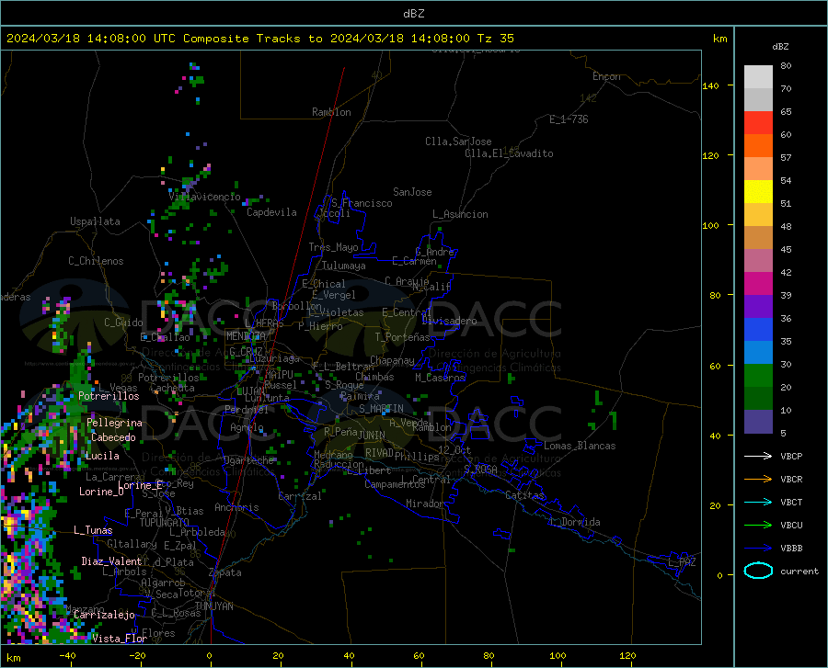Click the VBCR legend label

coord(791,480)
